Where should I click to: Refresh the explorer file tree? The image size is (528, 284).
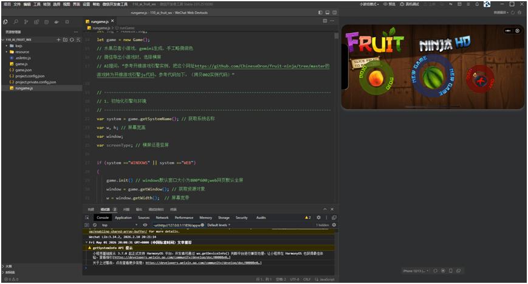point(72,40)
